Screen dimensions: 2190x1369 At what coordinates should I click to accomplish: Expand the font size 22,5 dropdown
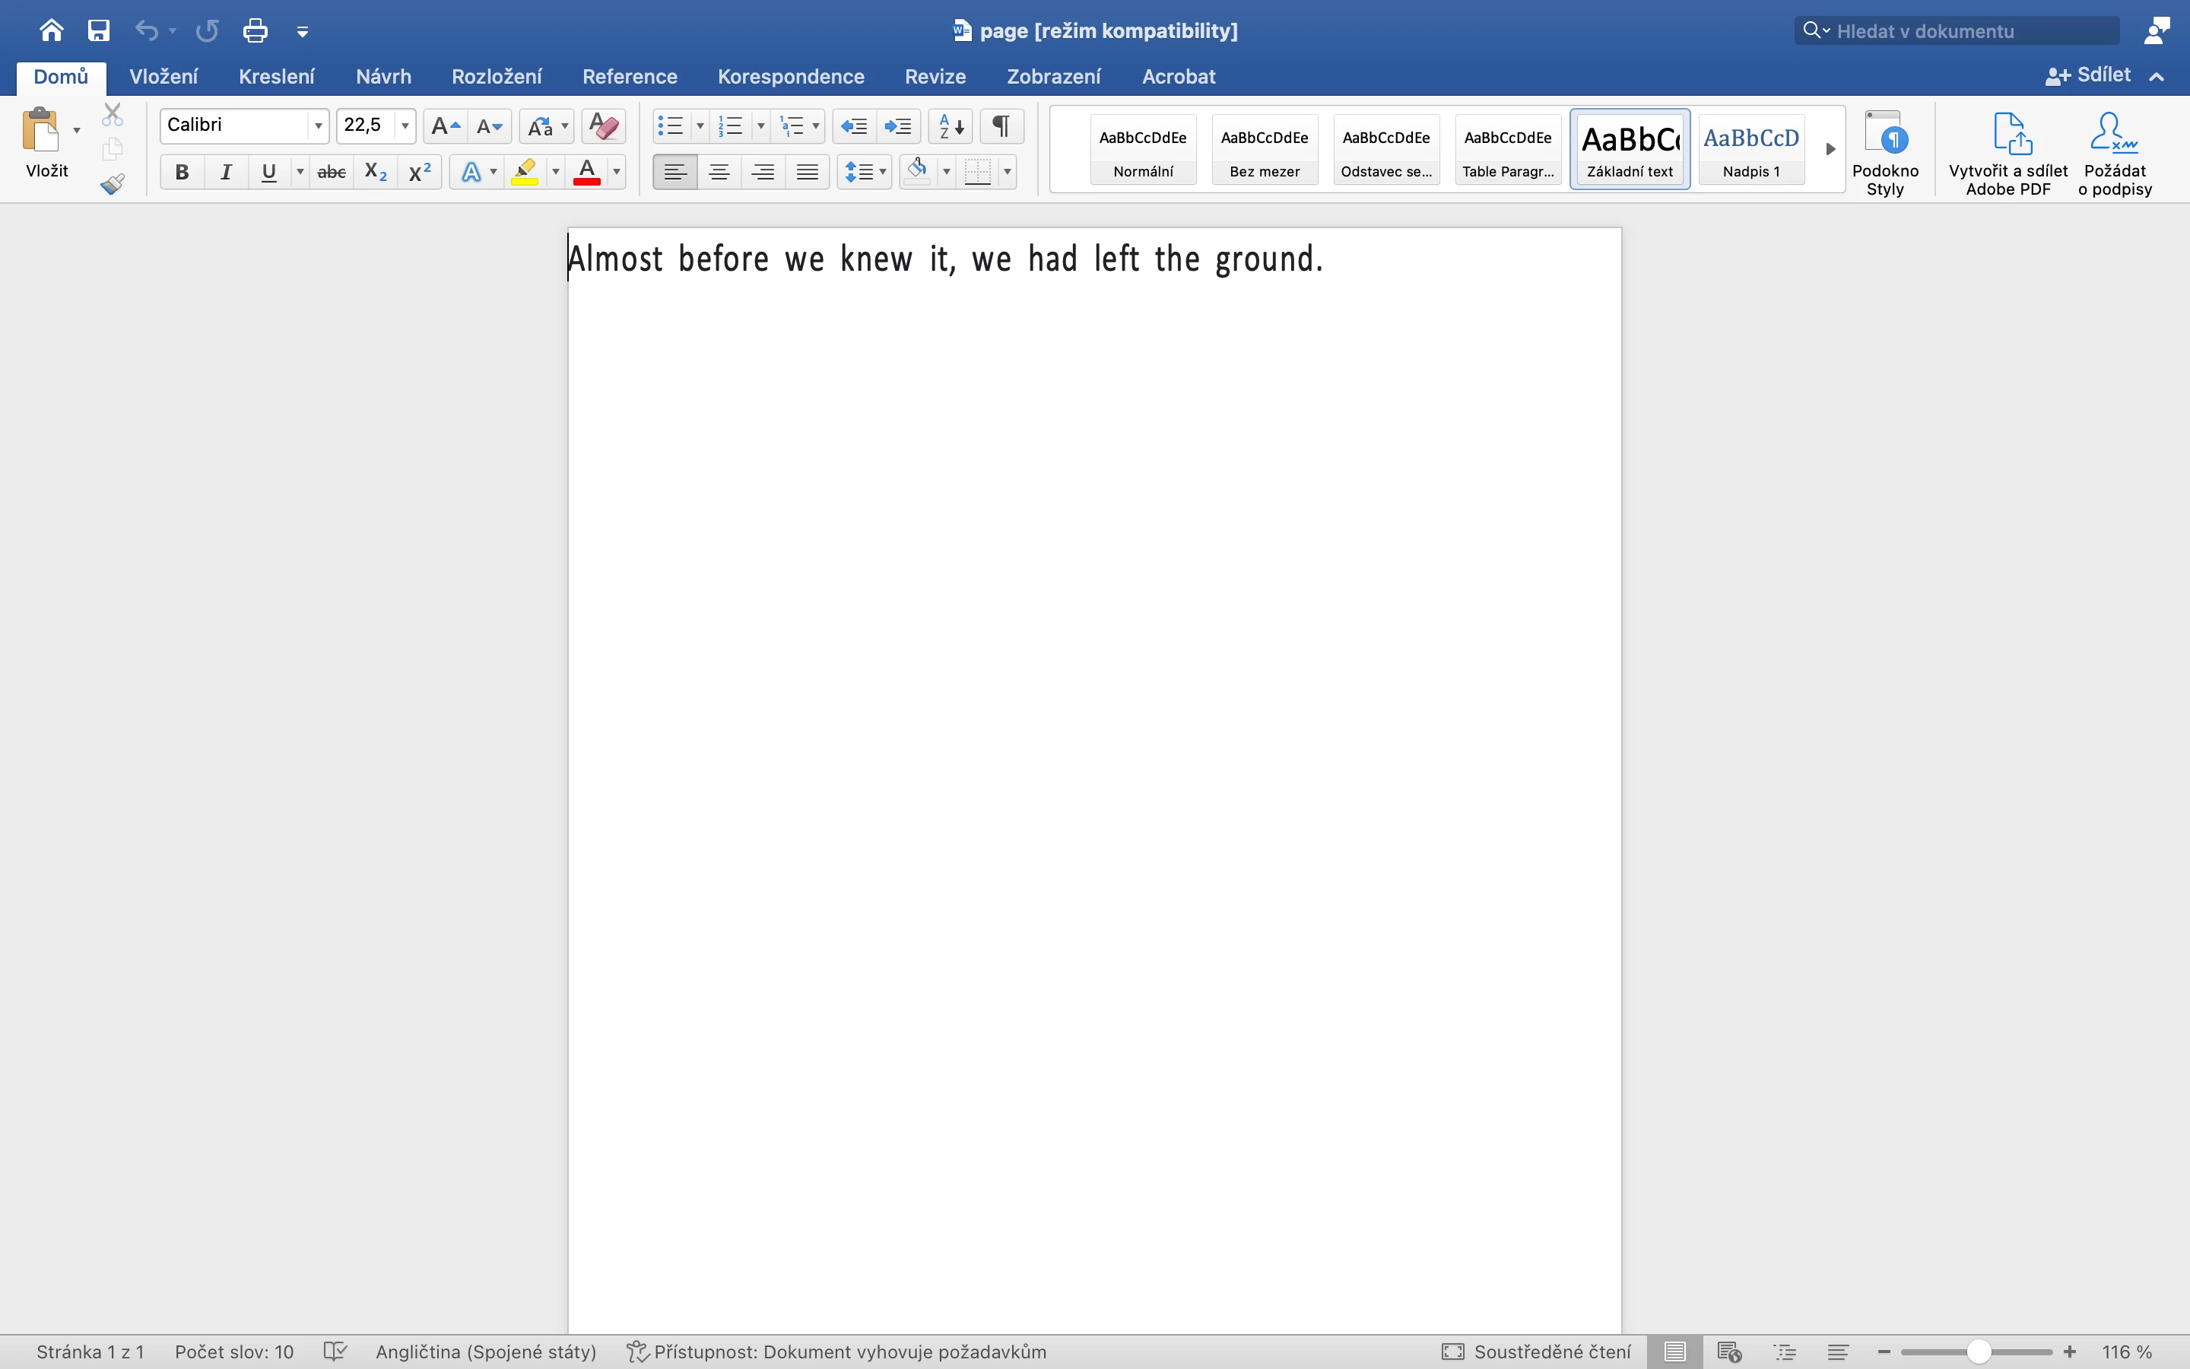point(405,125)
